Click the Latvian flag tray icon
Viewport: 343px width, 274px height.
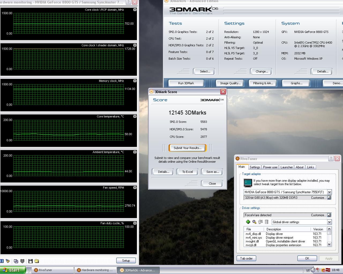click(328, 270)
